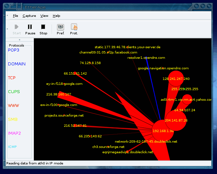217x174 pixels.
Task: Click the 74.125.8.158 node label
Action: [90, 63]
